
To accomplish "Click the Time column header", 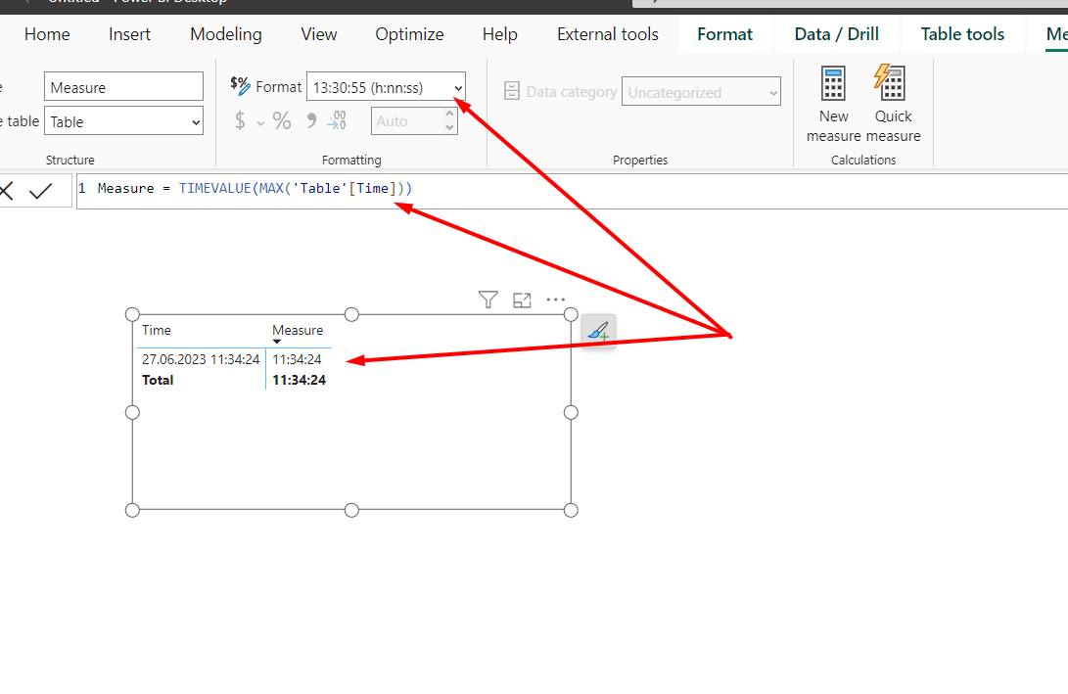I will [156, 330].
